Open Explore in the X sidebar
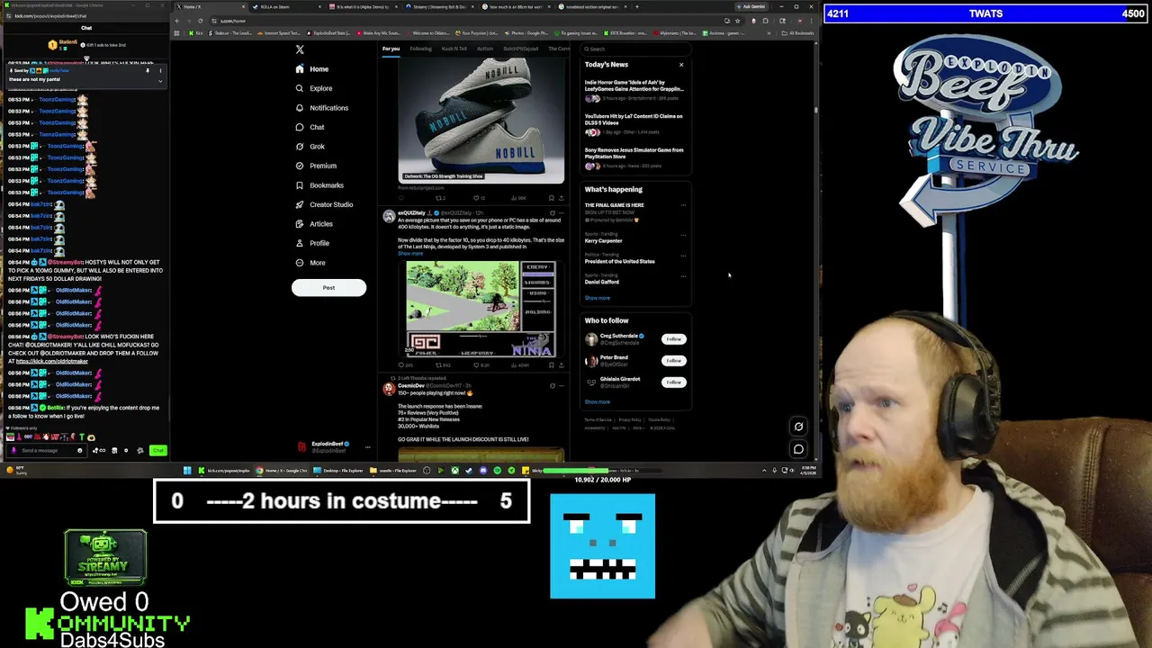1152x648 pixels. (313, 88)
